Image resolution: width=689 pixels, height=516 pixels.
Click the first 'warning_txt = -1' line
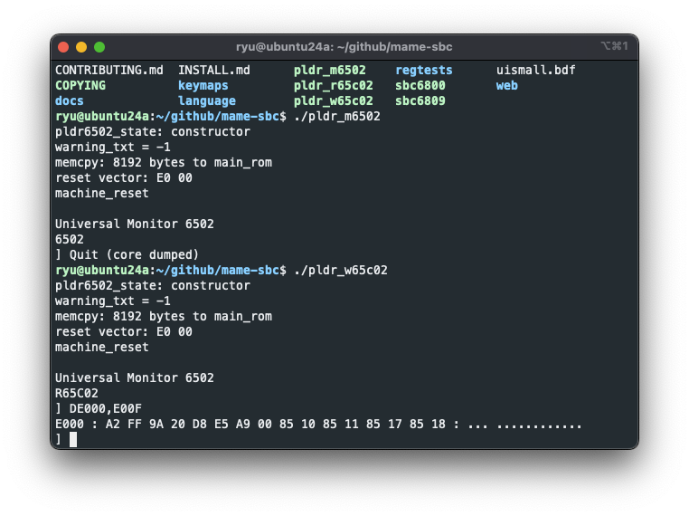(112, 147)
